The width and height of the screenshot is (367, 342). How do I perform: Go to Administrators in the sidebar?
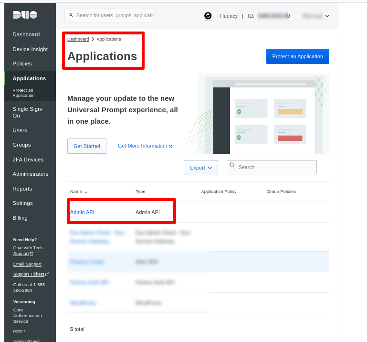pos(30,174)
